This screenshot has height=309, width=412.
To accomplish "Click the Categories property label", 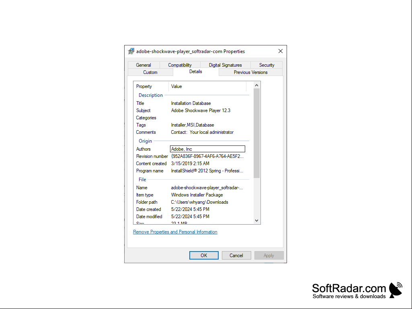I will point(146,118).
